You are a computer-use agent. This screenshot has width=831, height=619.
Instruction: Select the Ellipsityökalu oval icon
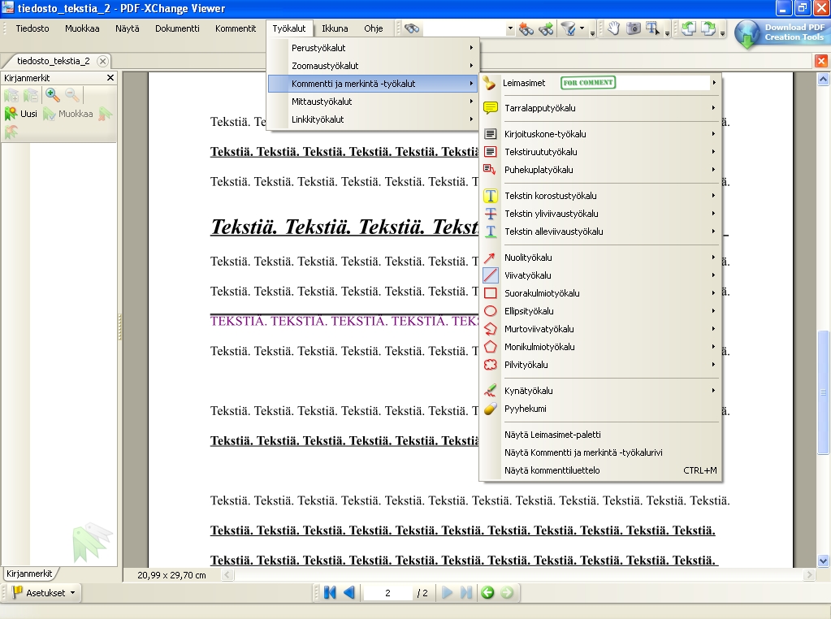(x=491, y=311)
